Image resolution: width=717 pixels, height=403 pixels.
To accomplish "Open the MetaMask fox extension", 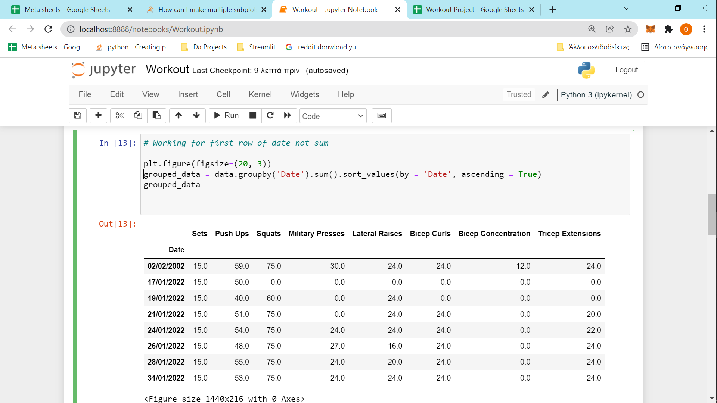I will coord(651,29).
